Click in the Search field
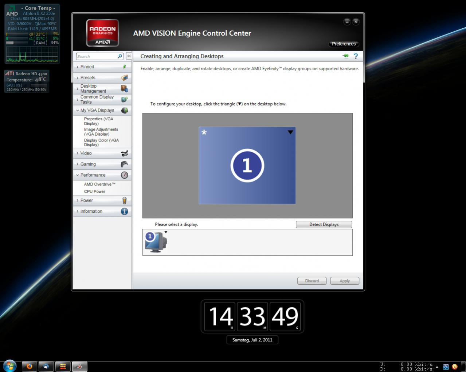Viewport: 466px width, 372px height. coord(97,56)
